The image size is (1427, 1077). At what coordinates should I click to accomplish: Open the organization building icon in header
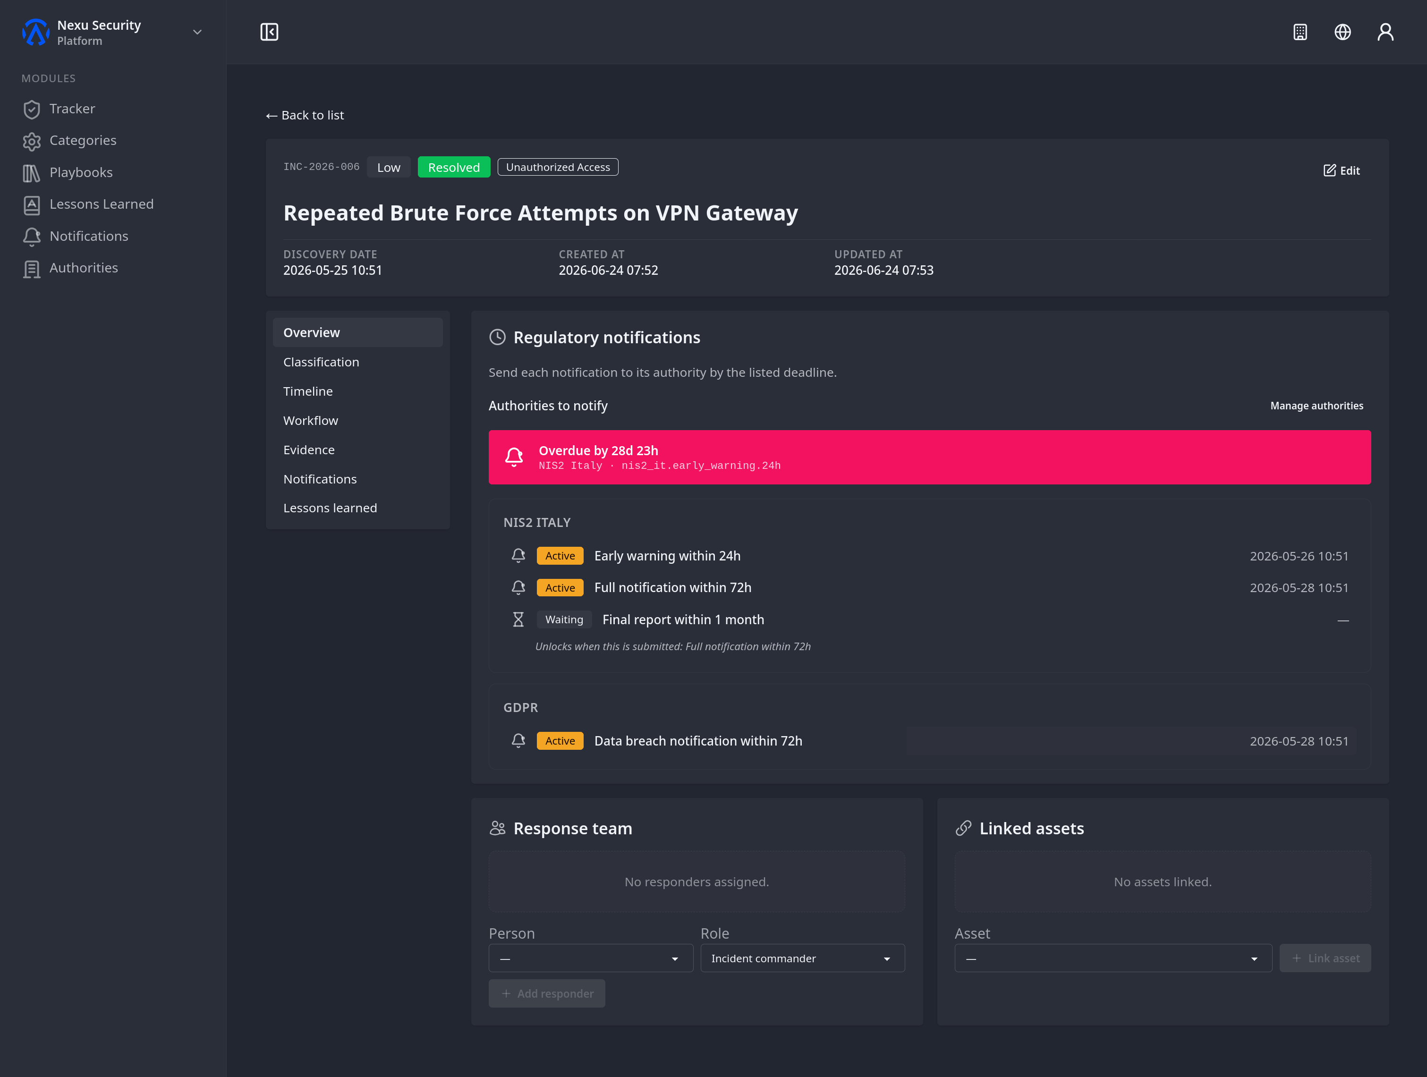click(x=1300, y=32)
